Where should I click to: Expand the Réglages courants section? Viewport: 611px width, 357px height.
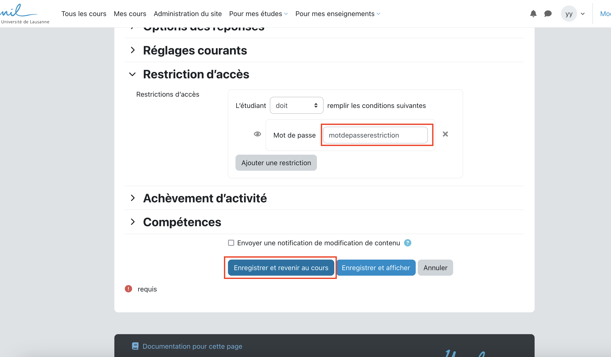click(x=133, y=50)
